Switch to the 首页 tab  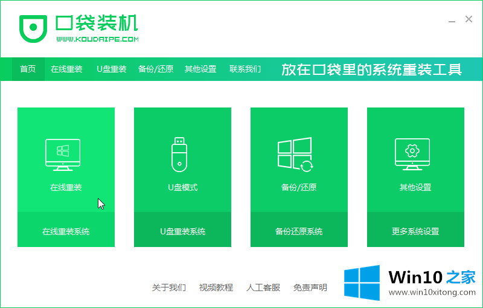28,69
